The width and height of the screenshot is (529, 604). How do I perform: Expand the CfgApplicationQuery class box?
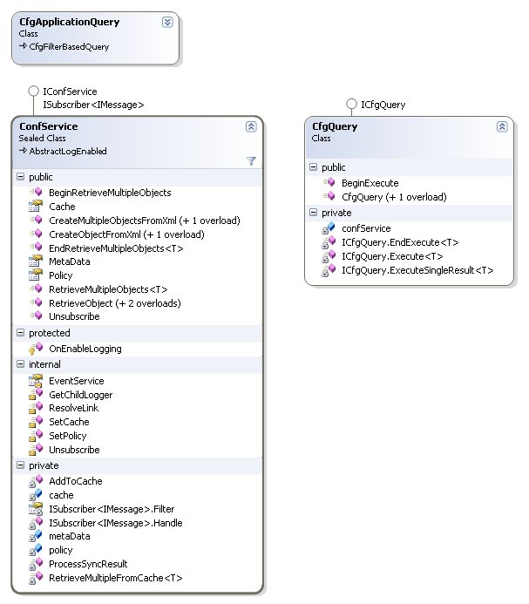tap(167, 22)
